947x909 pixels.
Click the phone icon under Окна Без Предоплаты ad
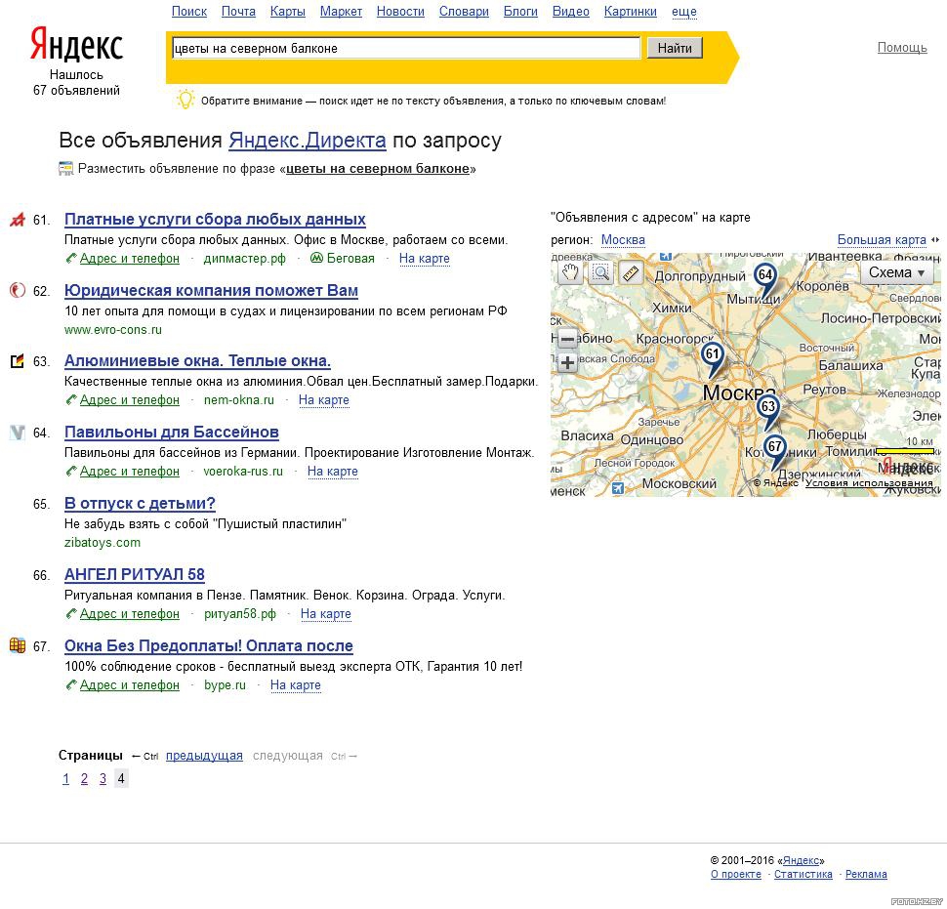(x=71, y=684)
